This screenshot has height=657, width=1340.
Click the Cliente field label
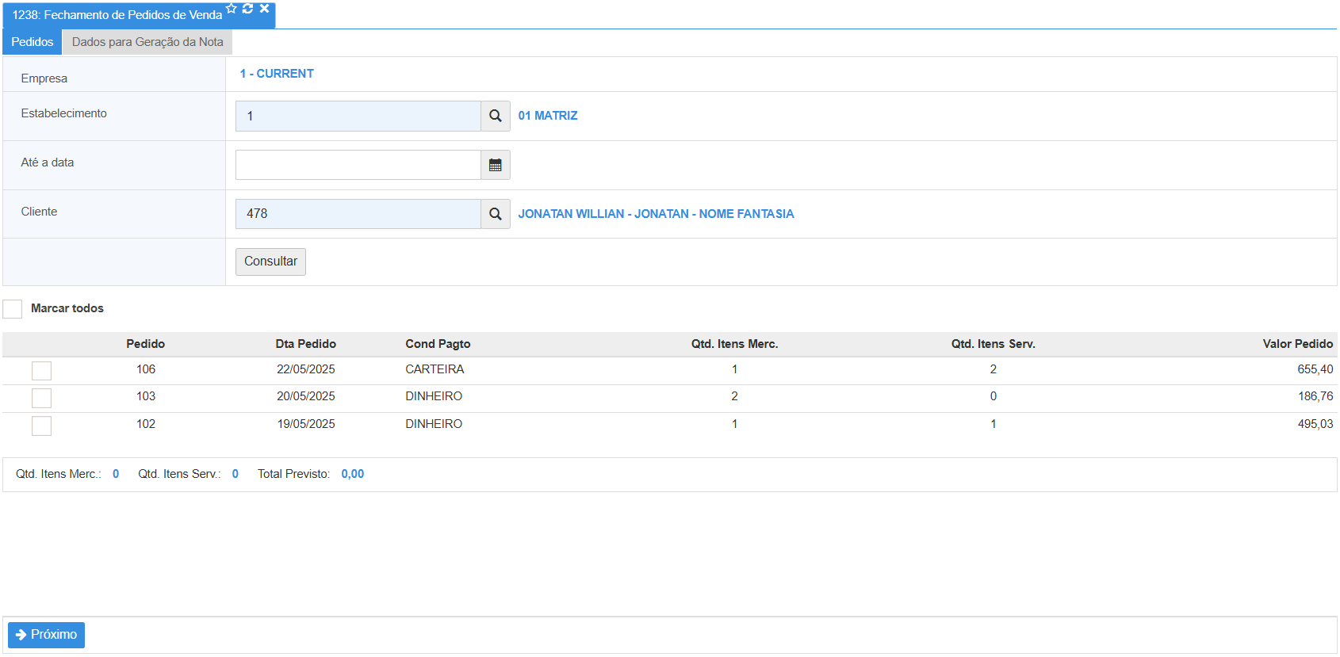pyautogui.click(x=39, y=212)
